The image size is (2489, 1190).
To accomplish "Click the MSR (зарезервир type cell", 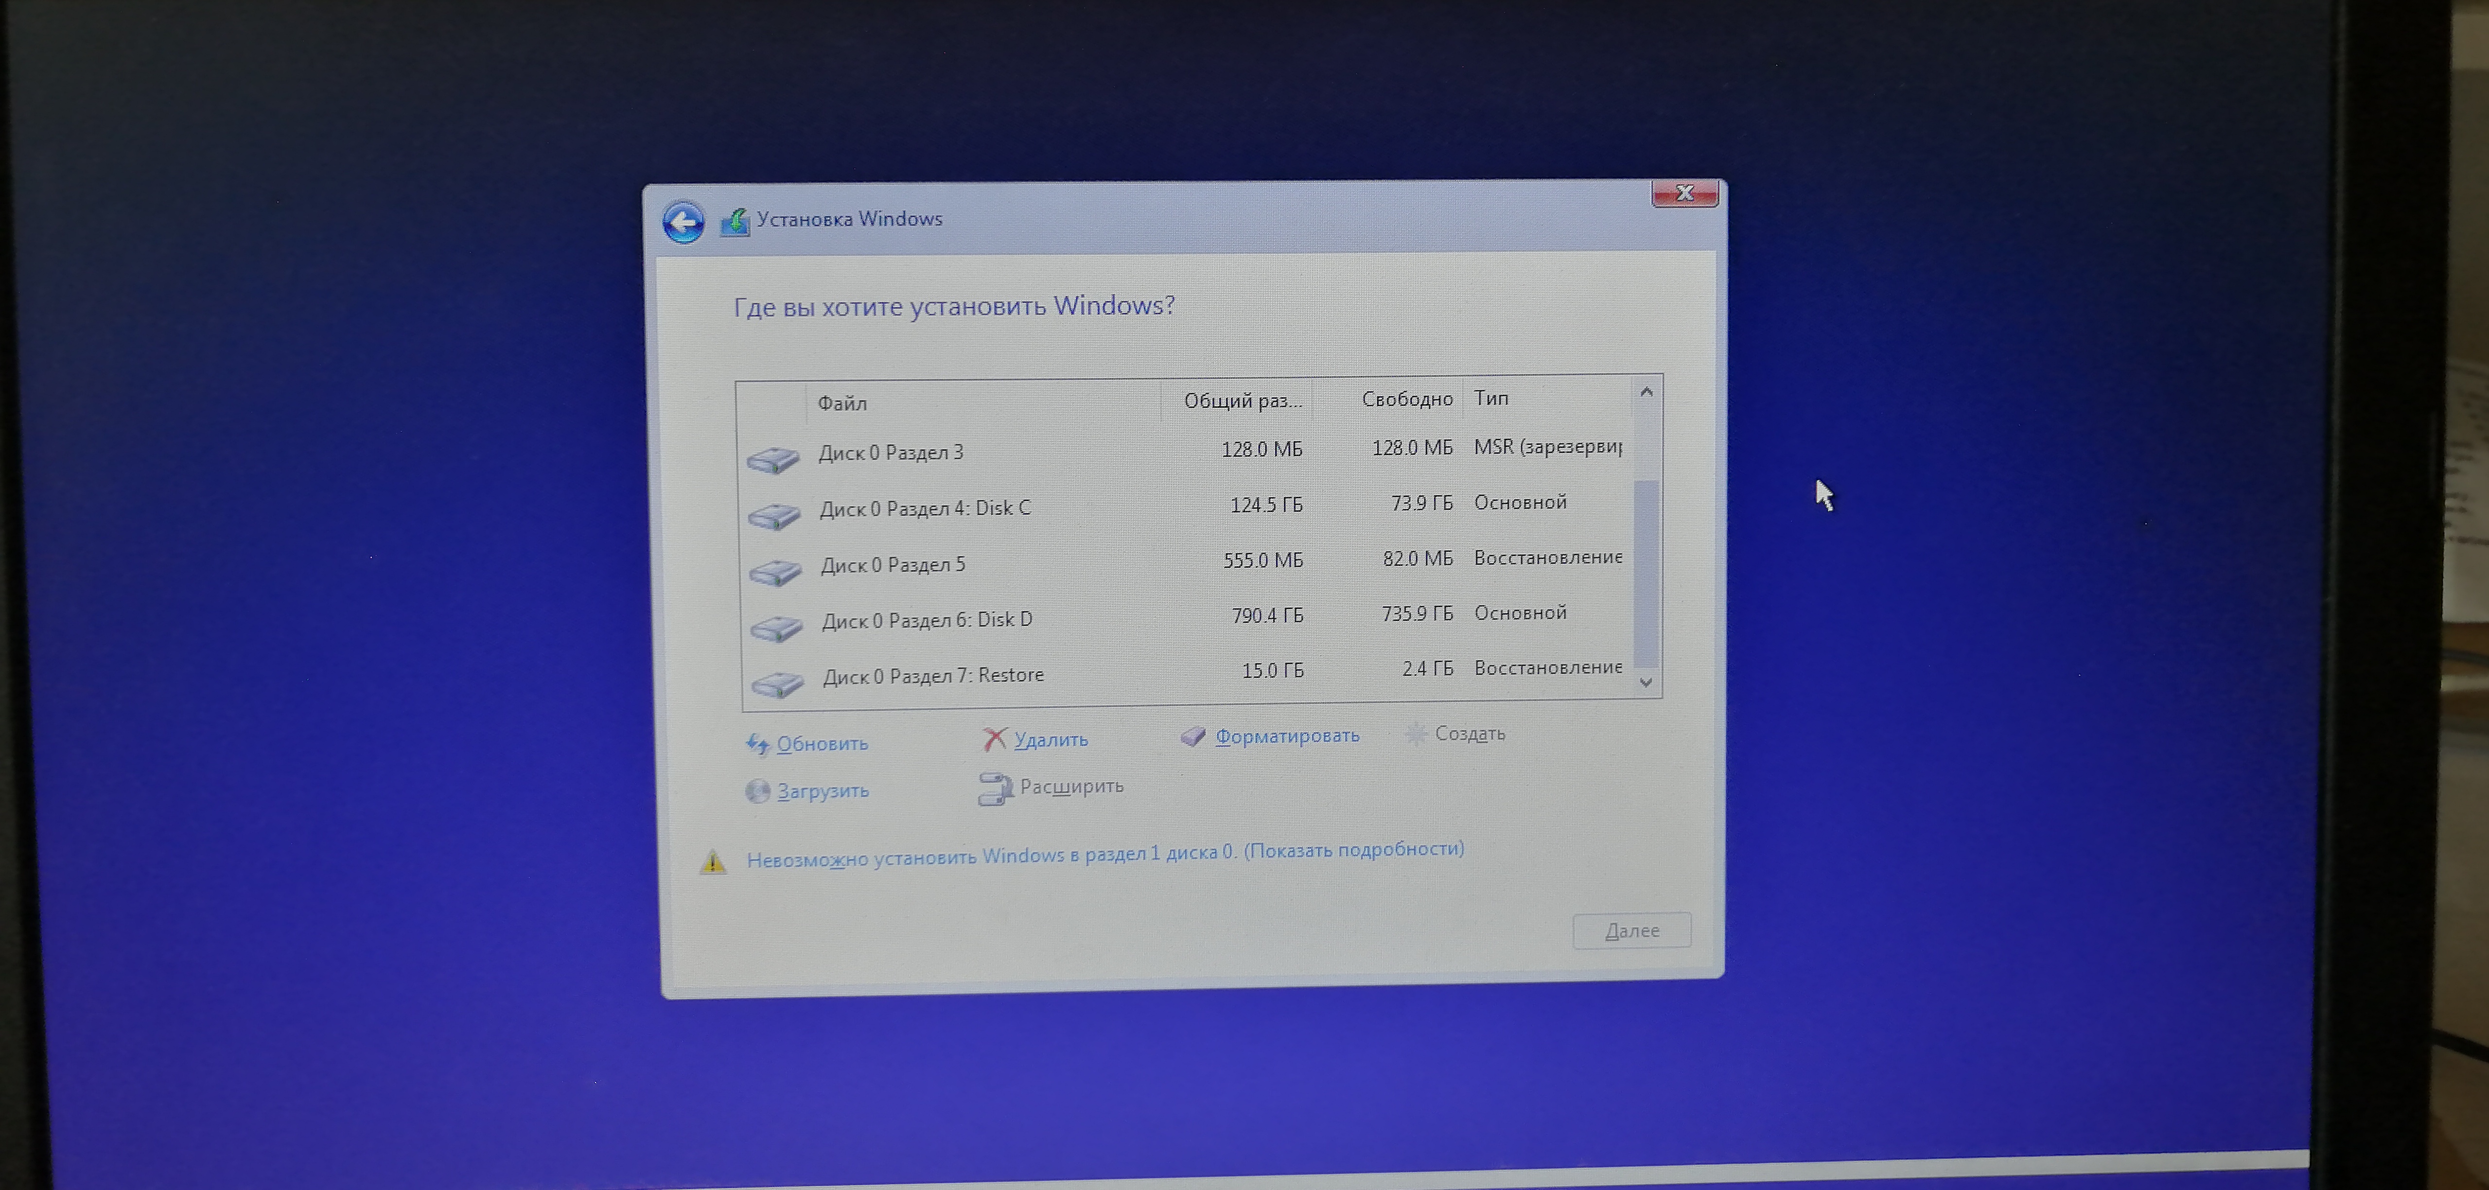I will (x=1548, y=447).
